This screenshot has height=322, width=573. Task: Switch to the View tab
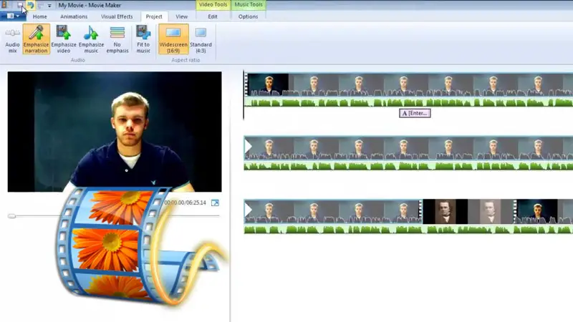182,16
